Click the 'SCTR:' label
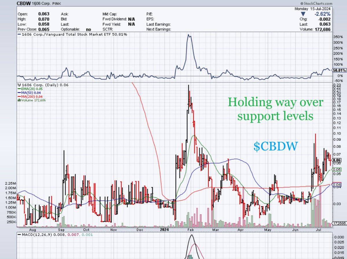Image resolution: width=347 pixels, height=259 pixels. 108,29
